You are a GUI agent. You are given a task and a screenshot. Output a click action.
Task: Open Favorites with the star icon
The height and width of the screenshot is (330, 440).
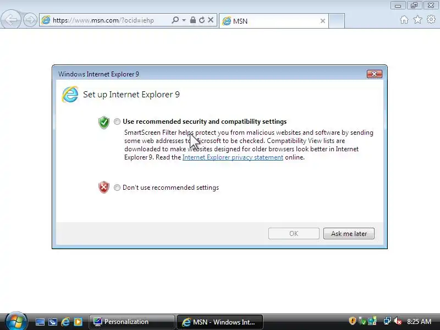[417, 20]
